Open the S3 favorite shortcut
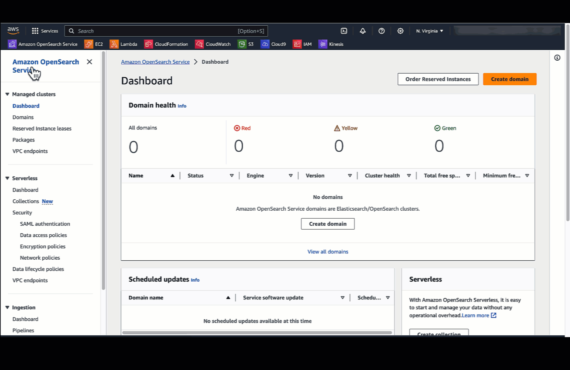The width and height of the screenshot is (570, 370). 246,44
